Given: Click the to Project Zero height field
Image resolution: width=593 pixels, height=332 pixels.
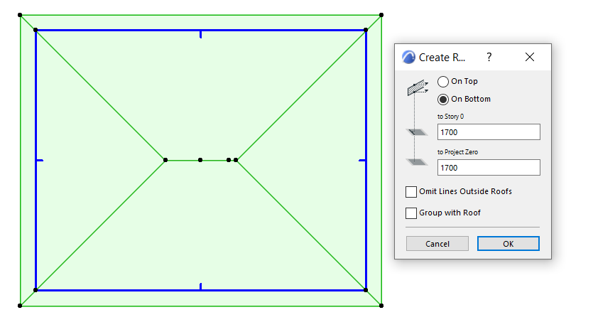Looking at the screenshot, I should click(x=489, y=168).
